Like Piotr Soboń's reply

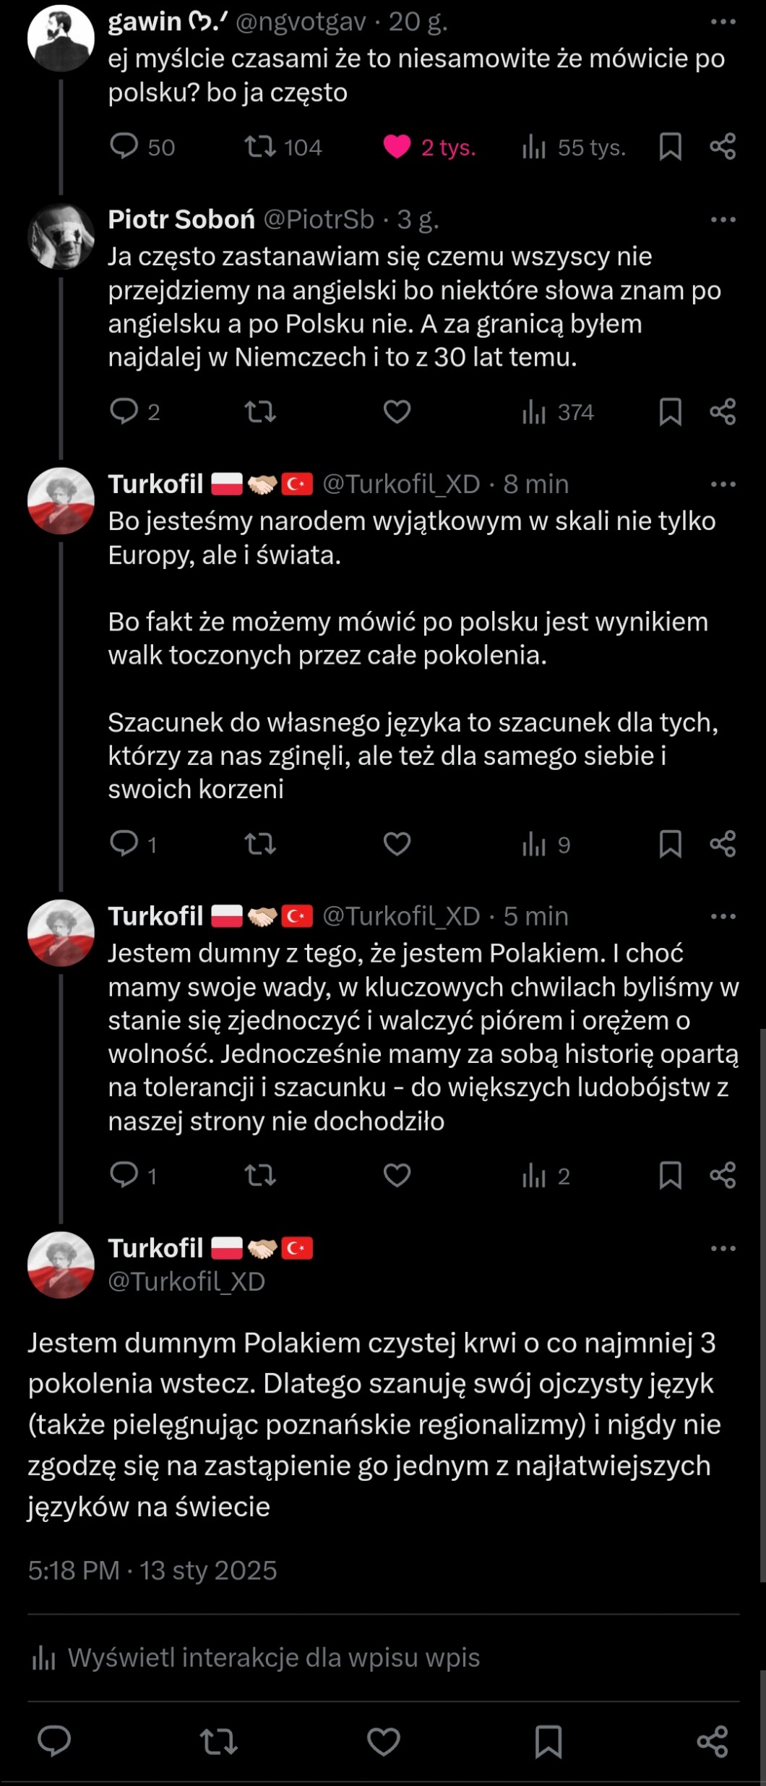tap(397, 411)
